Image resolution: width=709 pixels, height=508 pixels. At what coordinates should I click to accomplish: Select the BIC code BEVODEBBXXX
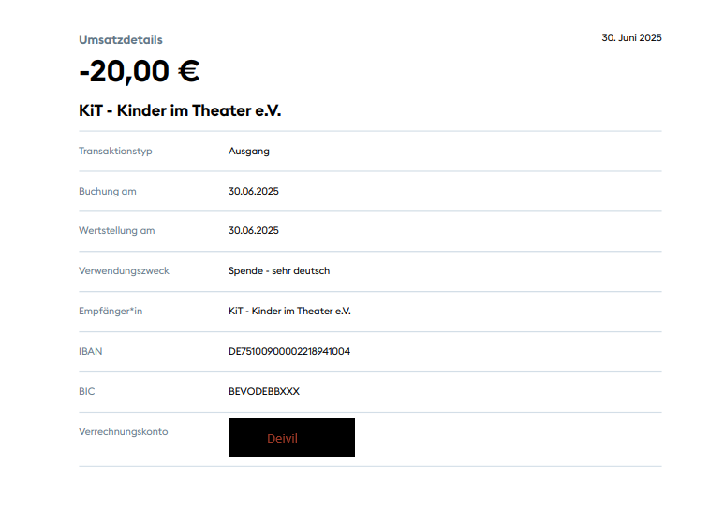[264, 392]
